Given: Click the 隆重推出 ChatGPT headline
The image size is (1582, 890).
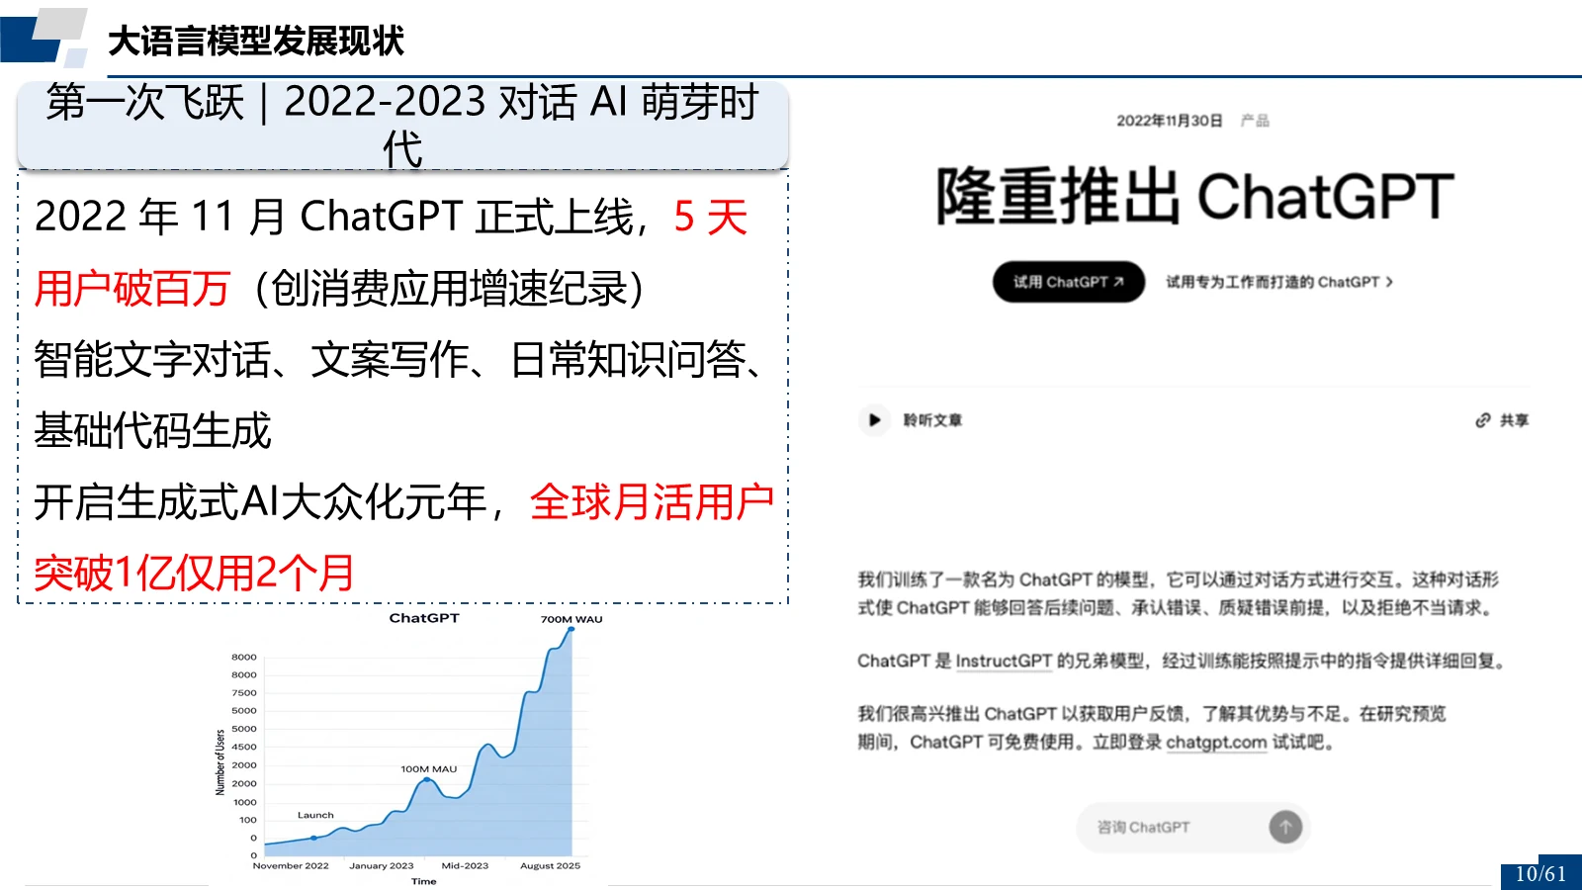Looking at the screenshot, I should pyautogui.click(x=1194, y=196).
